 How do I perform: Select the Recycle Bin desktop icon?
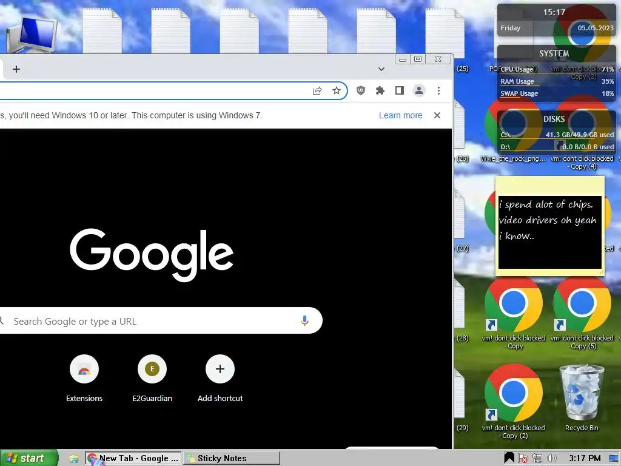[582, 398]
